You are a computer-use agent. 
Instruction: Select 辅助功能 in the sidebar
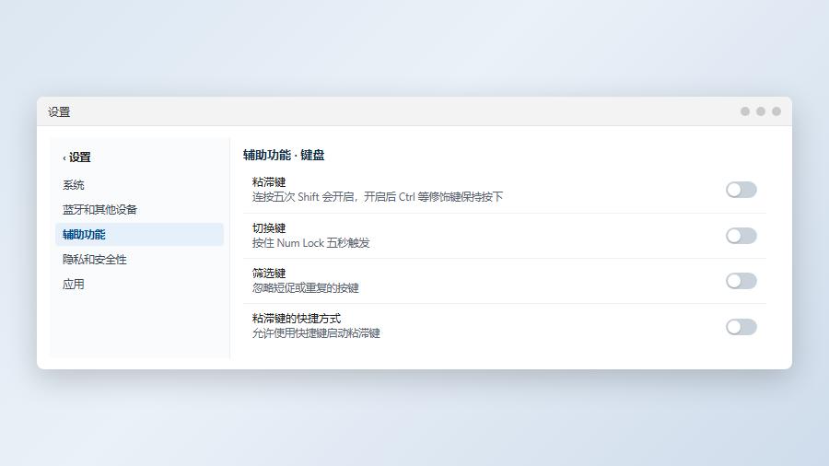(140, 235)
